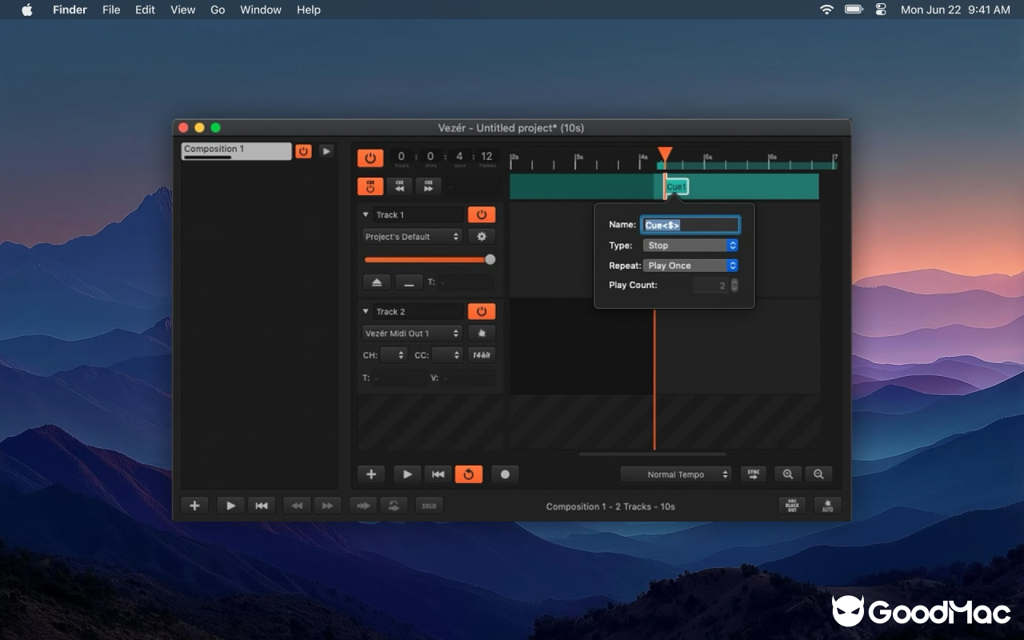Image resolution: width=1024 pixels, height=640 pixels.
Task: Click the record button
Action: (505, 474)
